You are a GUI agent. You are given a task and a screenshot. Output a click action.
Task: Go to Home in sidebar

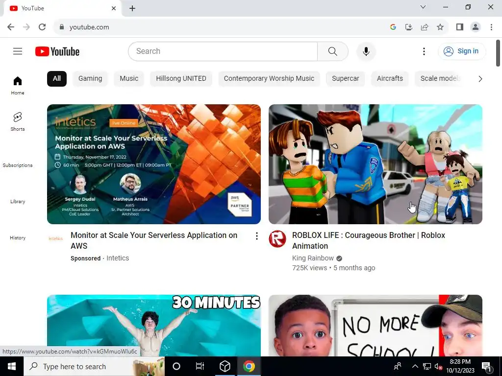point(18,86)
